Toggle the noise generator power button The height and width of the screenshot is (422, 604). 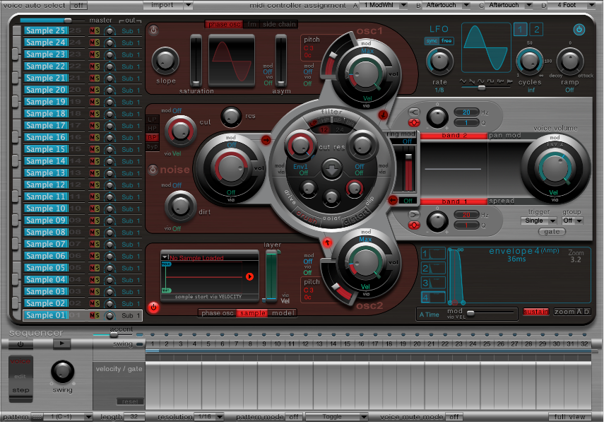153,170
